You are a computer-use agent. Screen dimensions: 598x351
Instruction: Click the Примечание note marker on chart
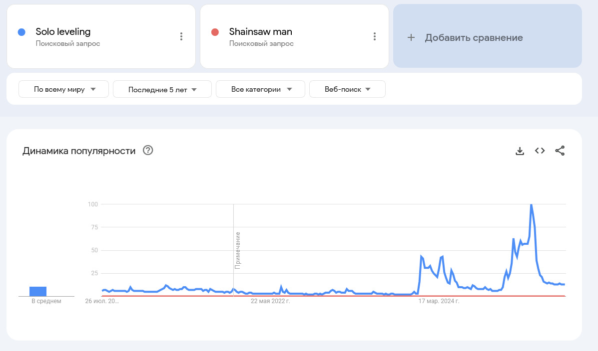pos(238,250)
